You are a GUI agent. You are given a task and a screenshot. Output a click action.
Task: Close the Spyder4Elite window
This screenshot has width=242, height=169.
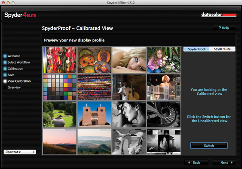[3, 3]
